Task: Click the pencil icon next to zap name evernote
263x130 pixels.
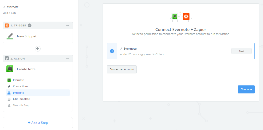Action: pyautogui.click(x=4, y=7)
